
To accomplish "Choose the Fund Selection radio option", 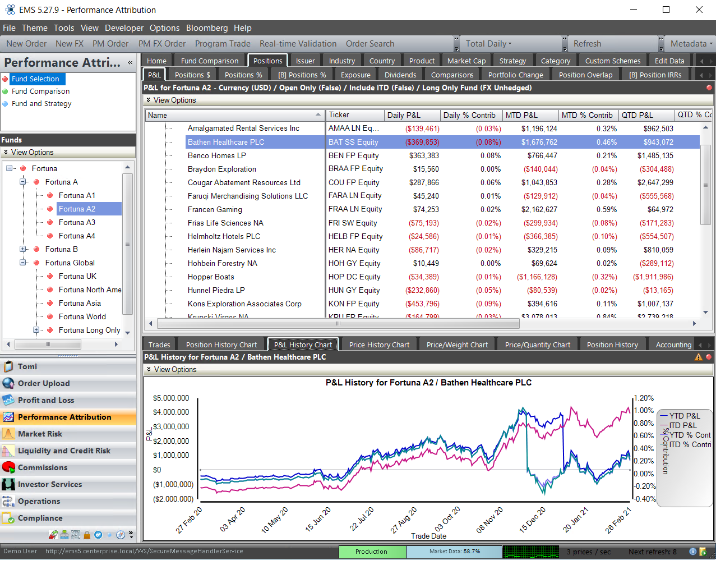I will 6,79.
